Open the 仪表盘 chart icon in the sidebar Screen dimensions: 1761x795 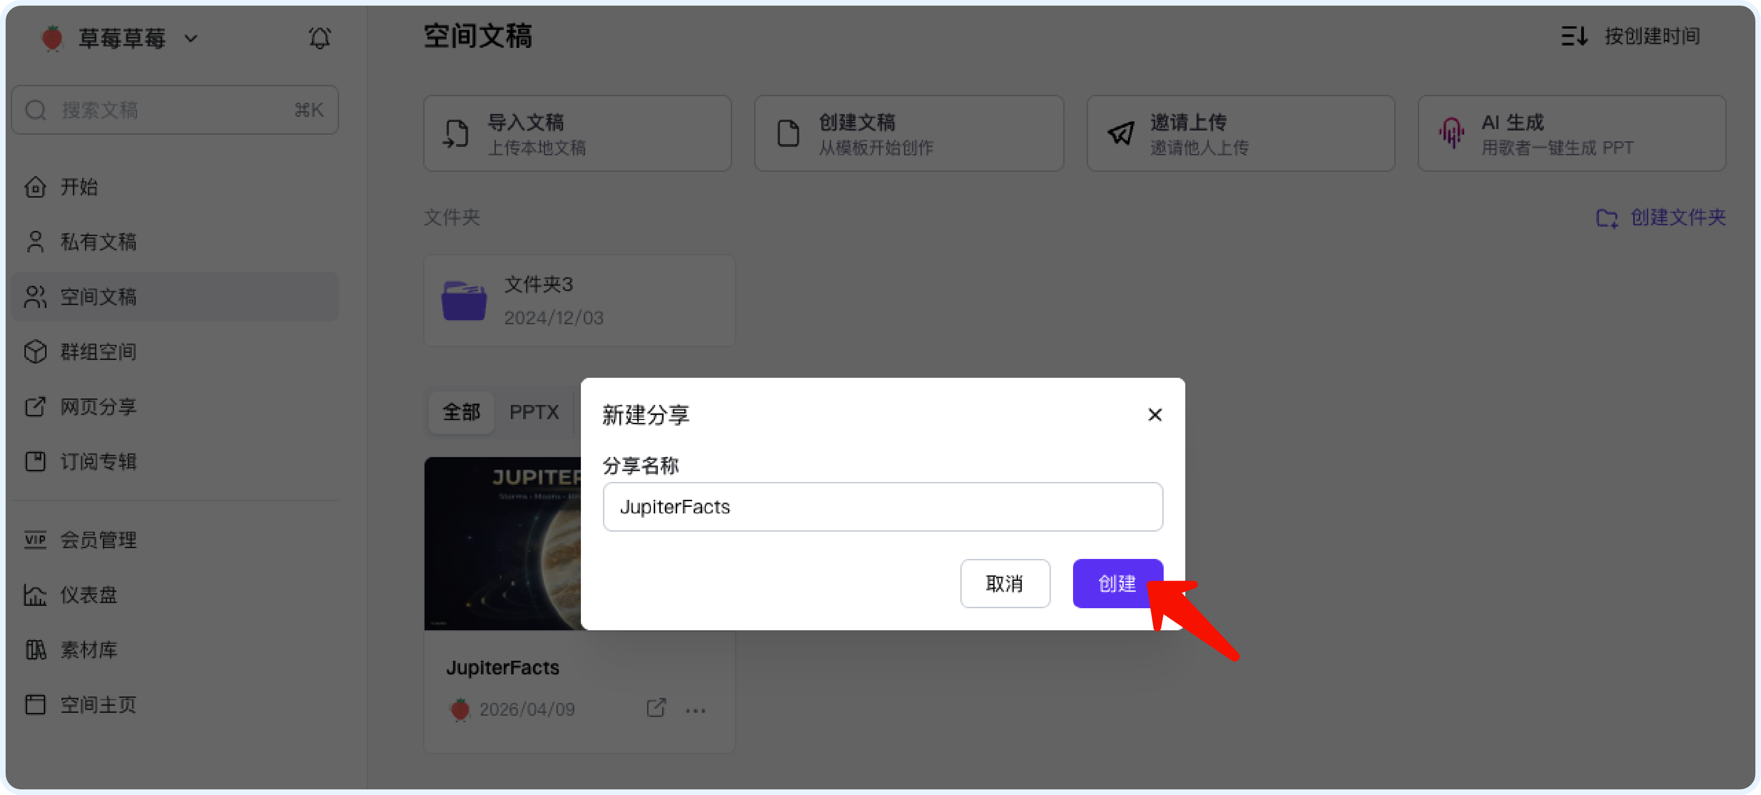[36, 595]
